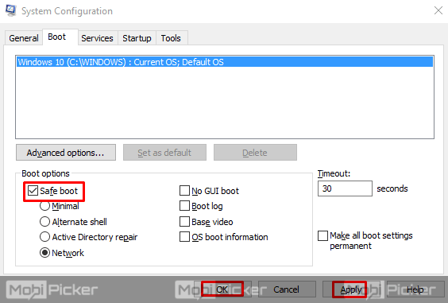The image size is (448, 303).
Task: Select the Minimal radio option
Action: click(x=44, y=206)
